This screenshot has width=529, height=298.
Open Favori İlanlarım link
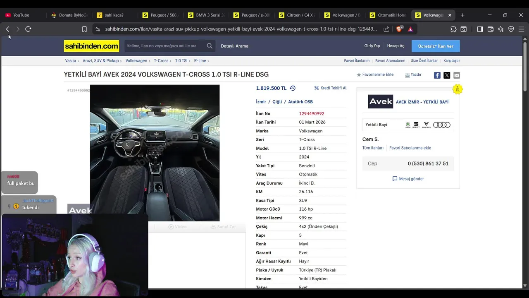[357, 61]
